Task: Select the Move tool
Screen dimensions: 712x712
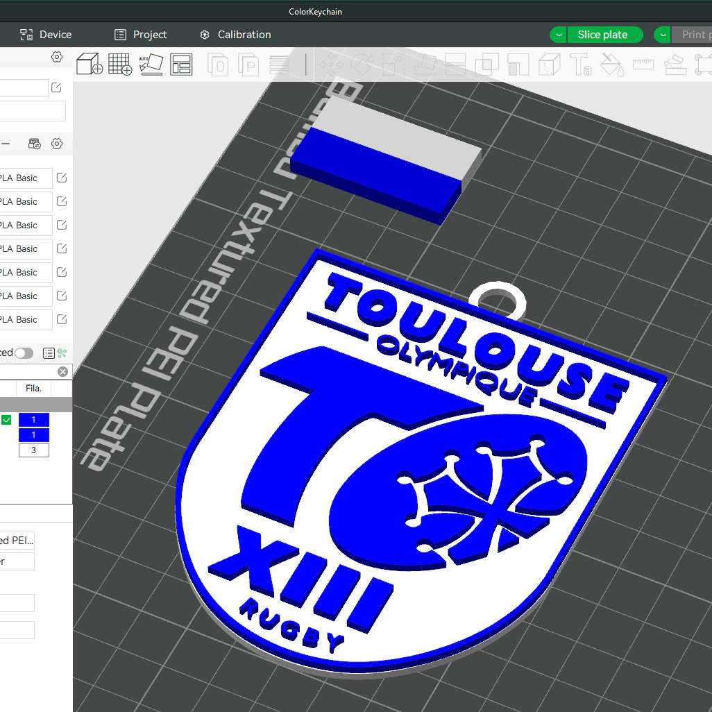Action: (x=332, y=65)
